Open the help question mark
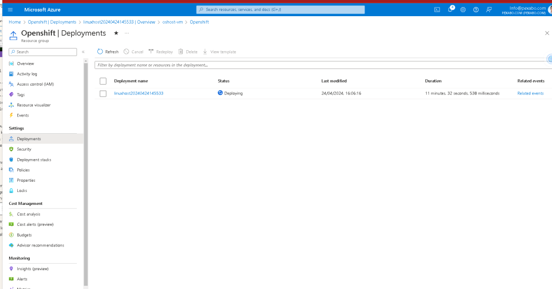Screen dimensions: 552x289 (476, 10)
